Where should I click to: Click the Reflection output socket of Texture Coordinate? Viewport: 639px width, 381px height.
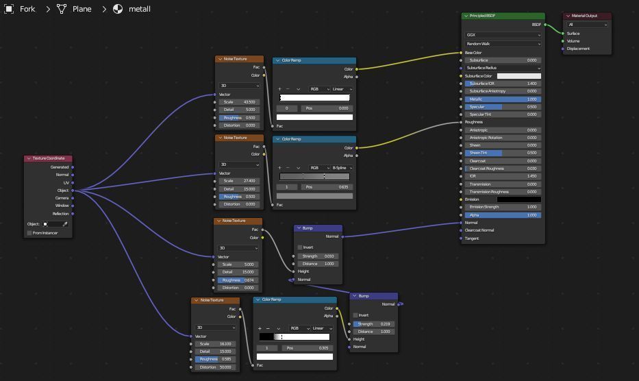[73, 214]
